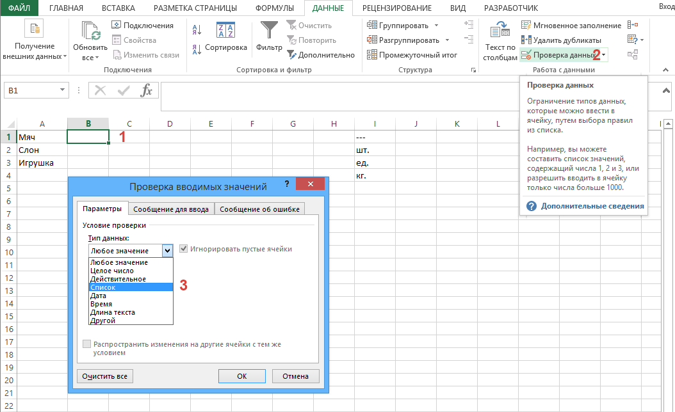Select Целое число in the list
The image size is (675, 412).
click(x=131, y=271)
